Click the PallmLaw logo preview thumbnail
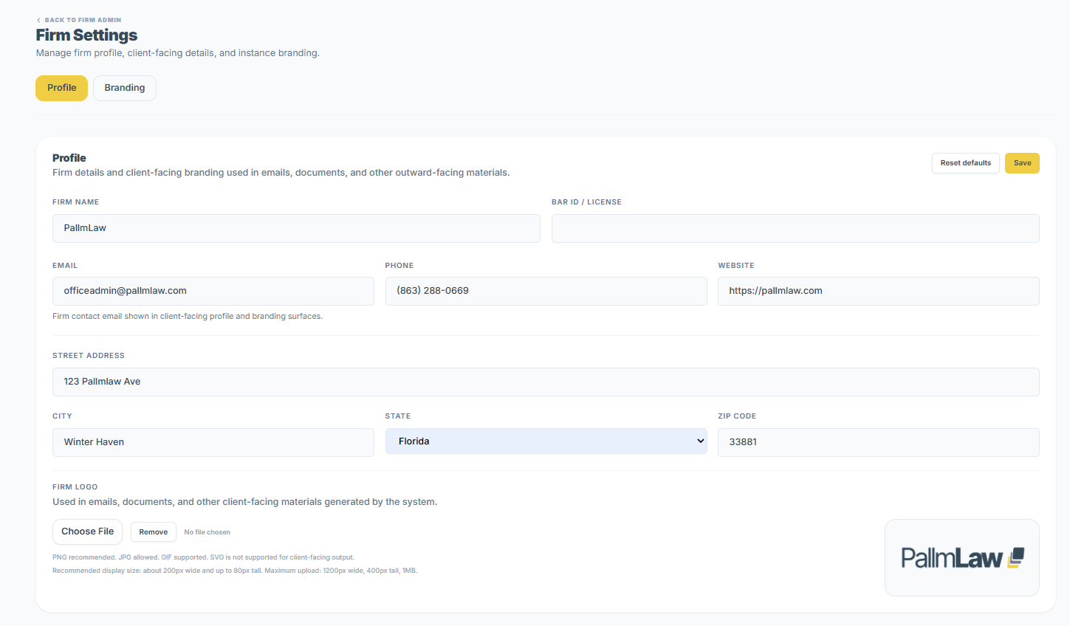1070x626 pixels. click(x=962, y=557)
